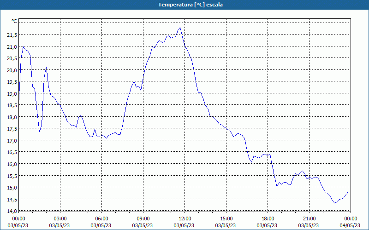Click the 16,0 label on the vertical axis

(12, 164)
